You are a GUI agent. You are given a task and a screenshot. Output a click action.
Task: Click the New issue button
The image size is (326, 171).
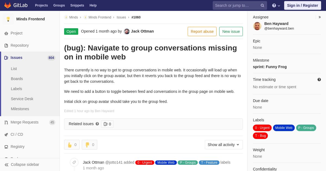pos(231,31)
